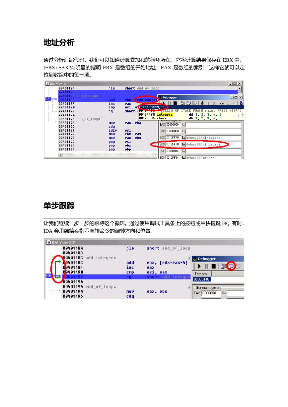Click highlighted integers label in stack hint popup
The width and height of the screenshot is (288, 407).
165,114
